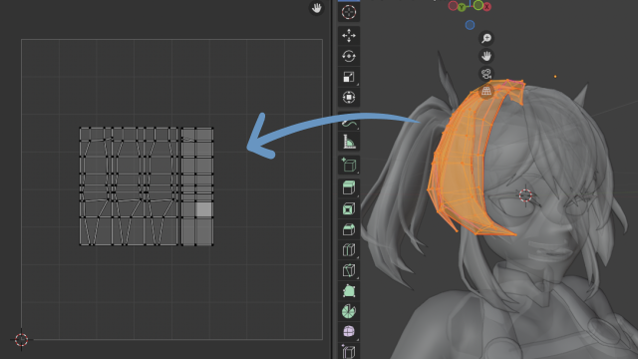Image resolution: width=638 pixels, height=359 pixels.
Task: Select the Cursor tool in the toolbar
Action: [x=349, y=12]
